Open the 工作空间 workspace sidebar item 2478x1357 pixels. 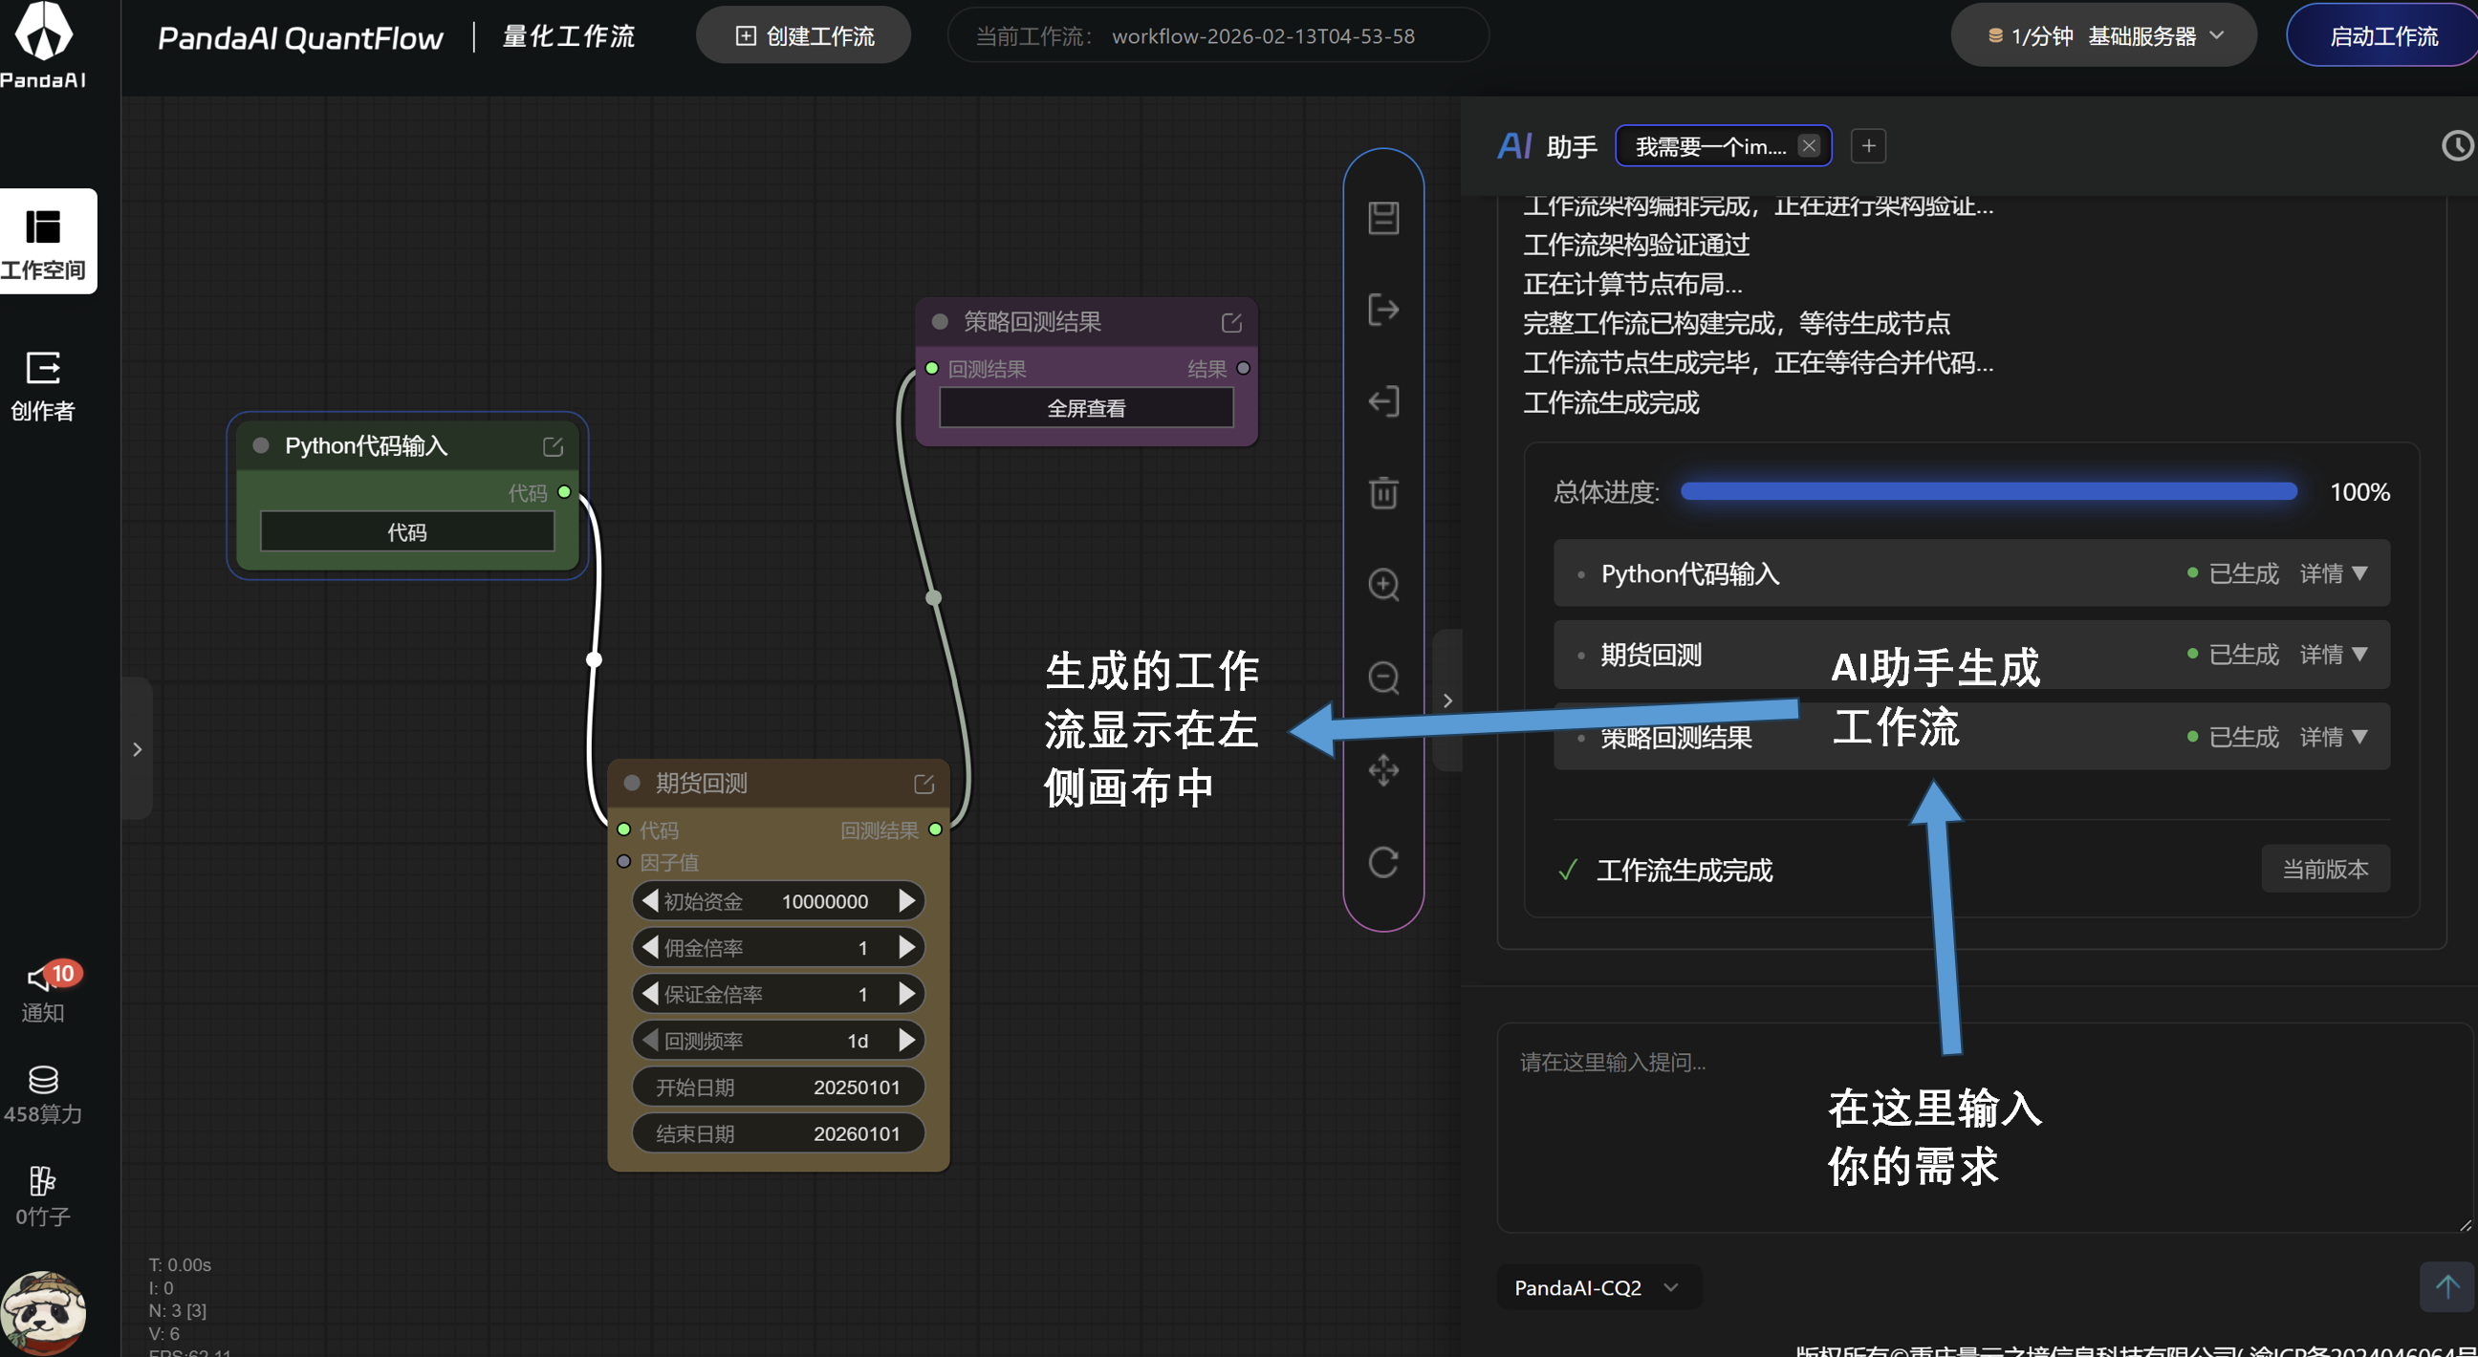(48, 242)
